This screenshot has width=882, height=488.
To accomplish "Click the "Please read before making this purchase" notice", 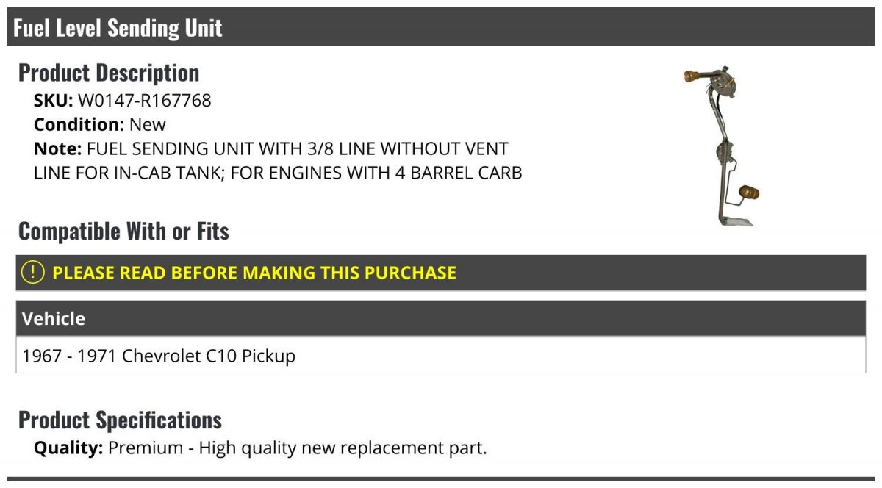I will (254, 273).
